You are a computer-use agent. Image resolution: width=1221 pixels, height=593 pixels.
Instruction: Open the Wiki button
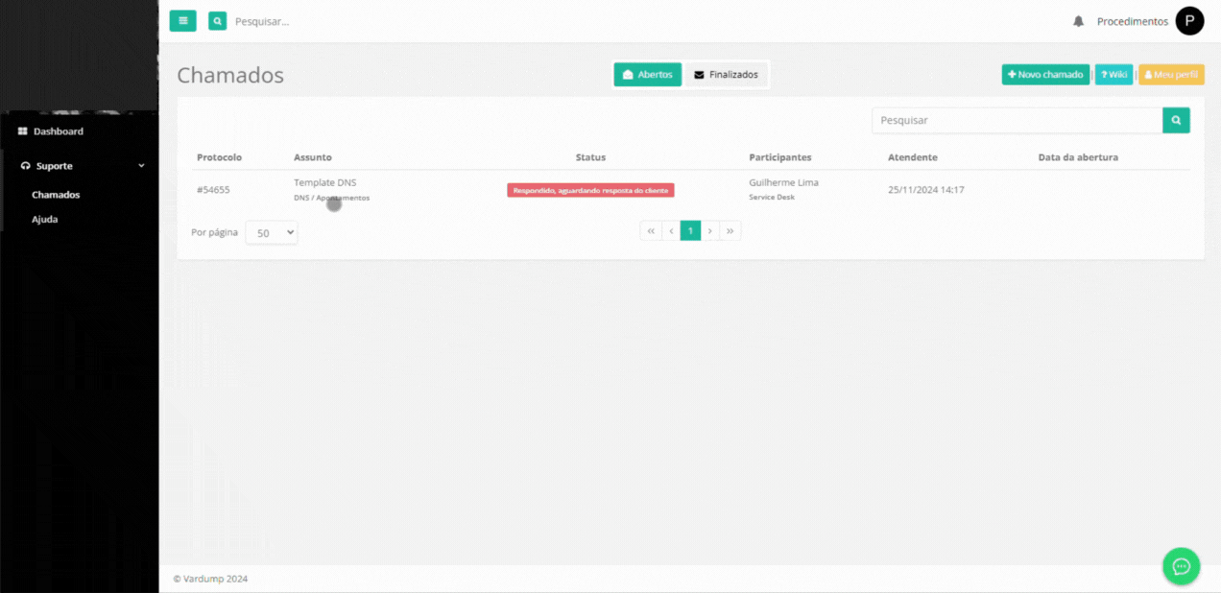click(x=1113, y=75)
